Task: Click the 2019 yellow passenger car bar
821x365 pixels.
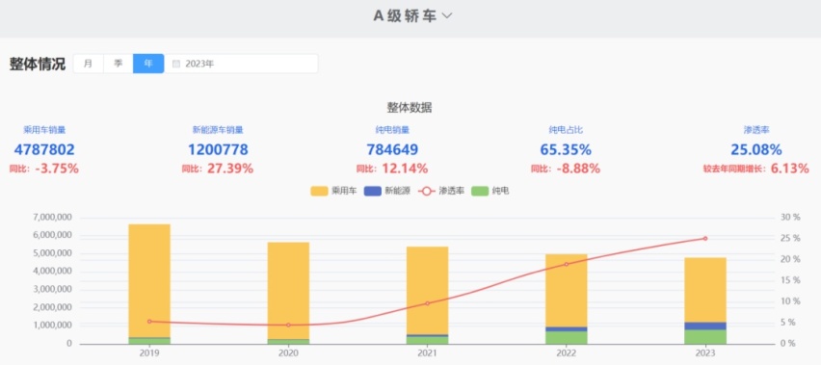Action: click(149, 280)
